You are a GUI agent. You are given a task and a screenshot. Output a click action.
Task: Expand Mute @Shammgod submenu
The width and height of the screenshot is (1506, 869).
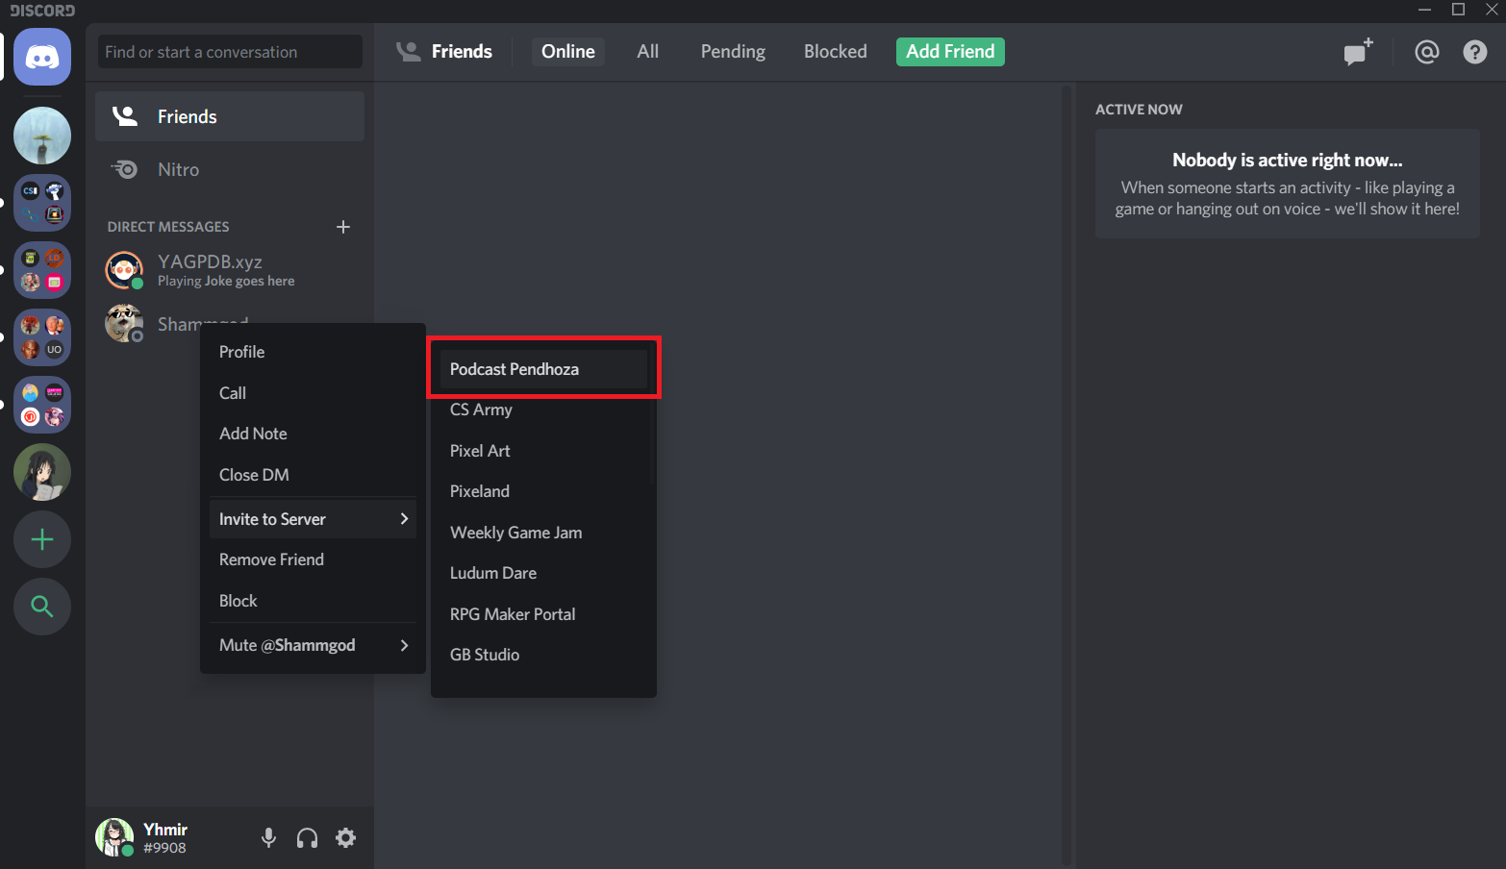coord(313,645)
